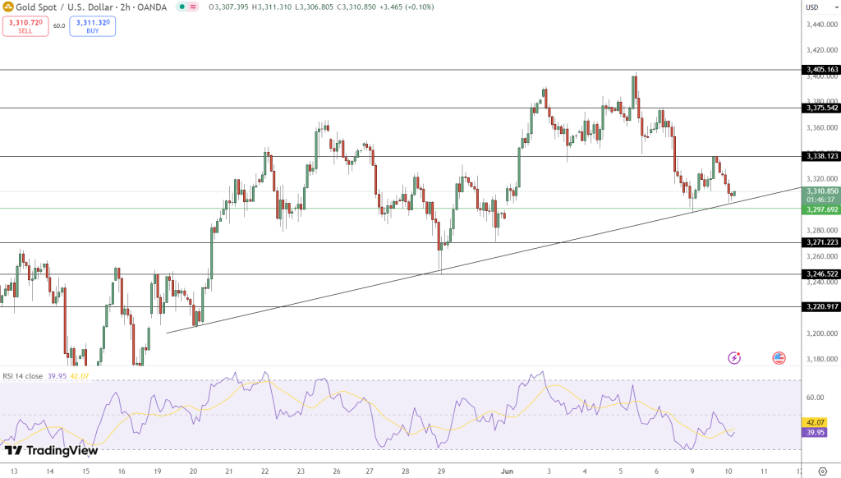The height and width of the screenshot is (478, 841).
Task: Open the purple lightning events icon
Action: 734,358
